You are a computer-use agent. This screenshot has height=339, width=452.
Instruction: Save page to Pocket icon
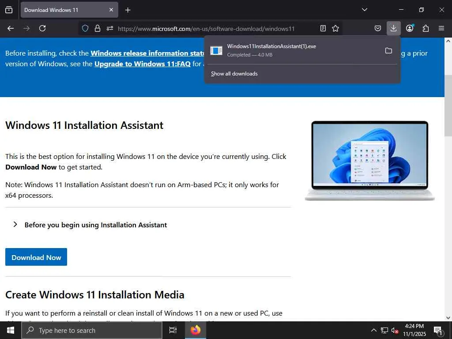coord(378,28)
